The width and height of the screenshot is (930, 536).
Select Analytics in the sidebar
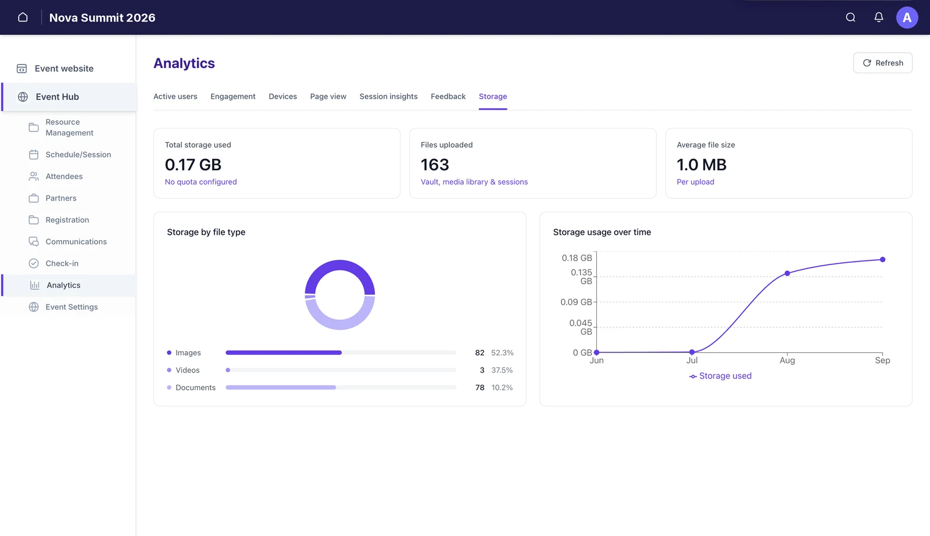[x=69, y=285]
